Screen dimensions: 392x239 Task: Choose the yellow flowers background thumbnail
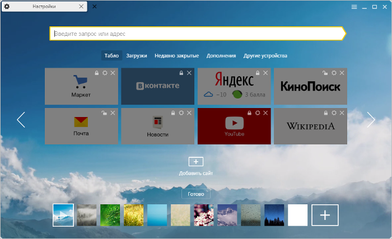coord(133,215)
